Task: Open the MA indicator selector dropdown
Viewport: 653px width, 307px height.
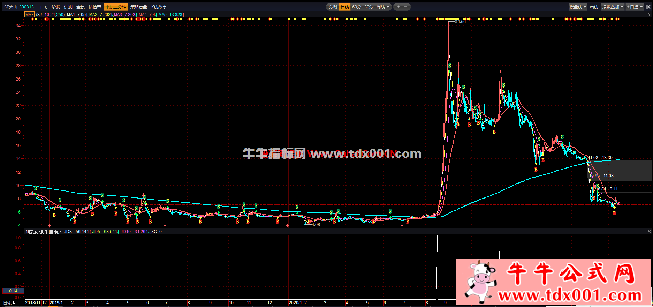Action: pyautogui.click(x=29, y=15)
